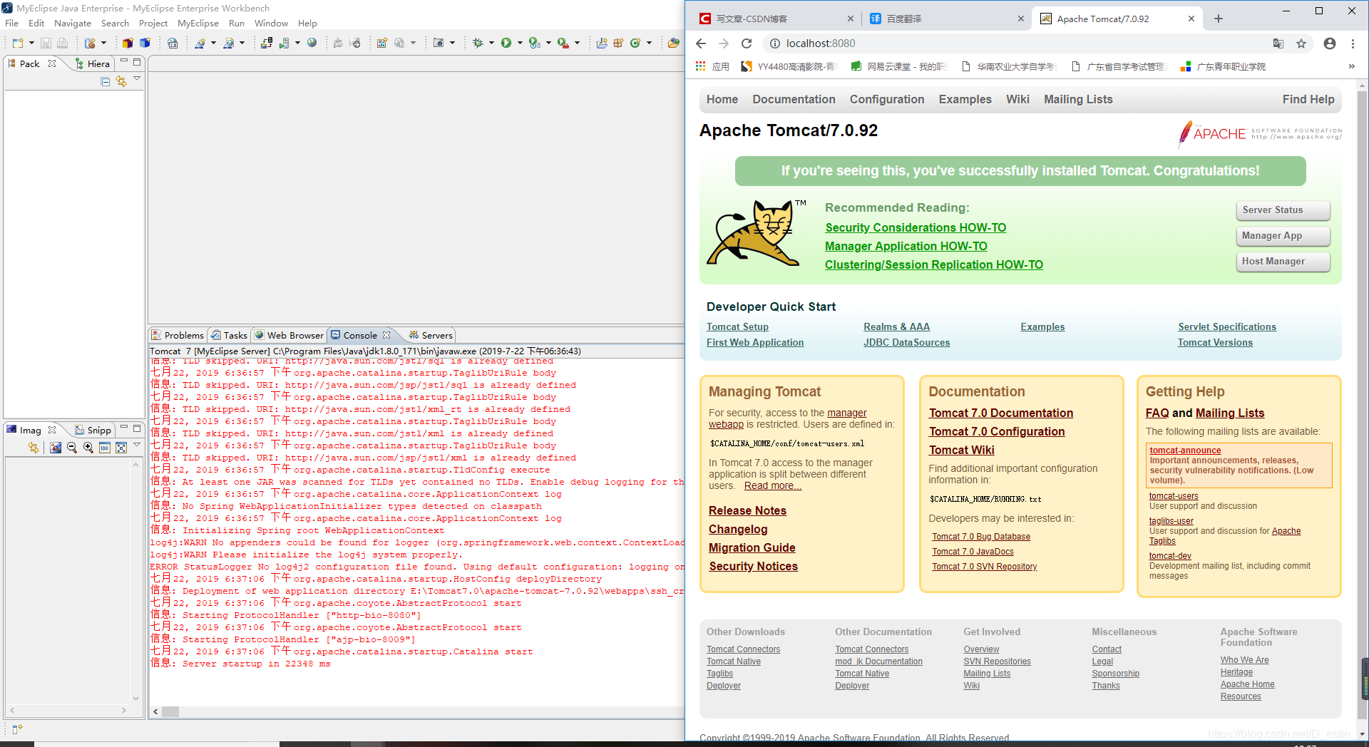1369x747 pixels.
Task: Click the Server Status button
Action: pos(1283,210)
